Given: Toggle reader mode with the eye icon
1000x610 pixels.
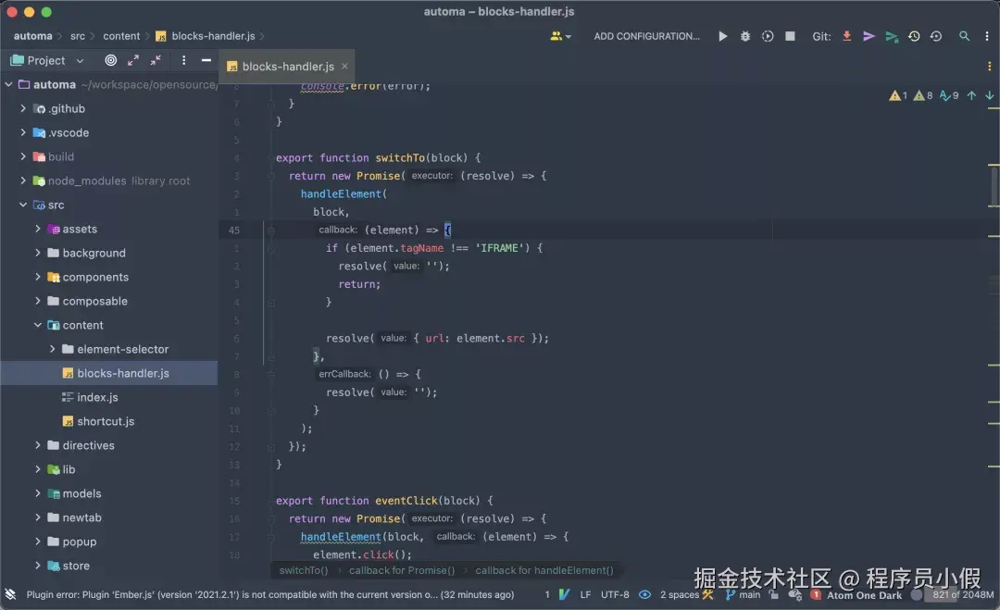Looking at the screenshot, I should 644,595.
